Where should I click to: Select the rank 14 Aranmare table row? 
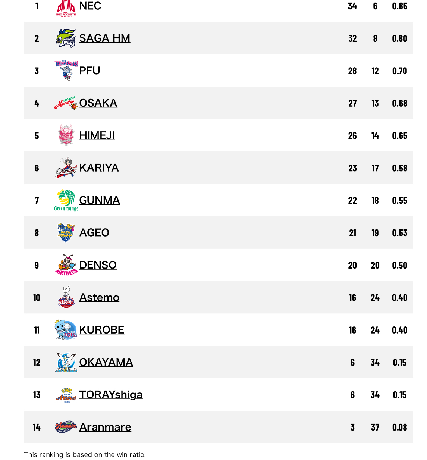point(219,427)
